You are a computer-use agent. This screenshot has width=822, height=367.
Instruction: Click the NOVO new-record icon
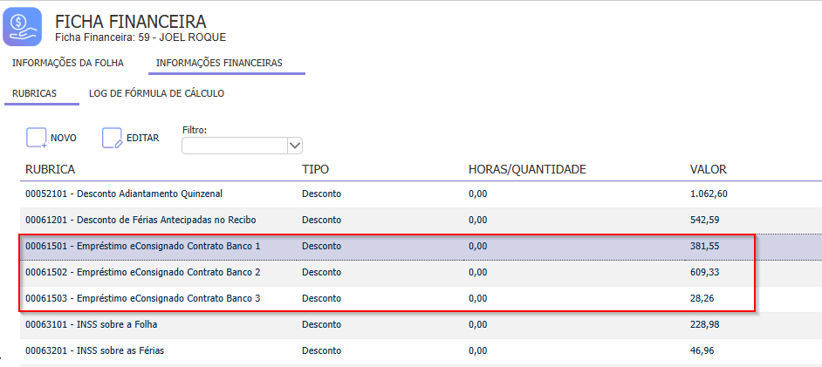37,139
